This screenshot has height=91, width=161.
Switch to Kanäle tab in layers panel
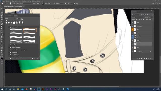coord(138,12)
